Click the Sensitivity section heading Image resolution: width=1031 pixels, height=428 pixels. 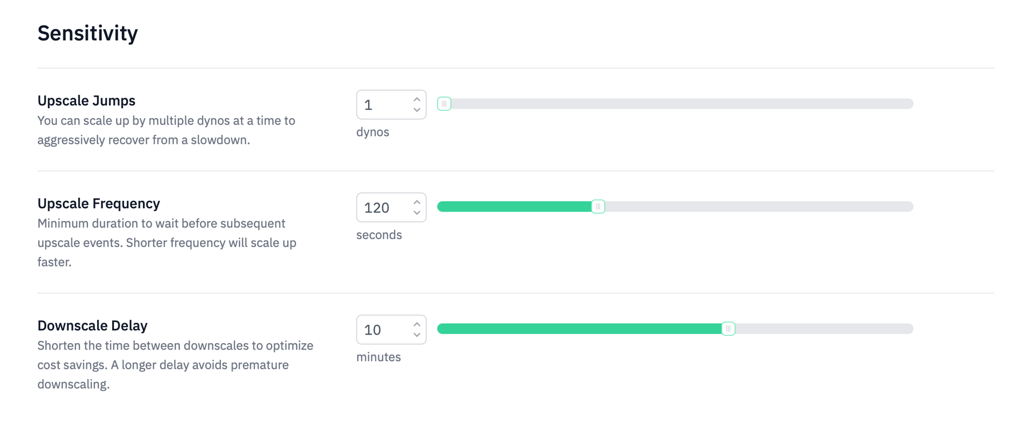(x=88, y=33)
